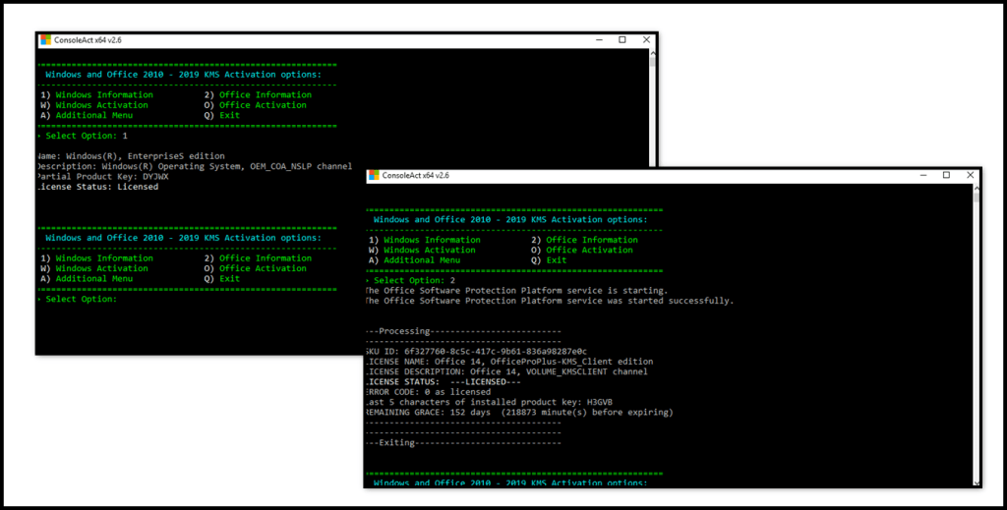
Task: Click 'Windows Information' in right window menu
Action: (433, 240)
